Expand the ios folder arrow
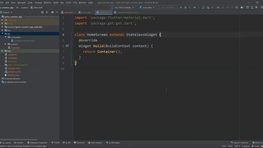The height and width of the screenshot is (148, 263). (2, 30)
